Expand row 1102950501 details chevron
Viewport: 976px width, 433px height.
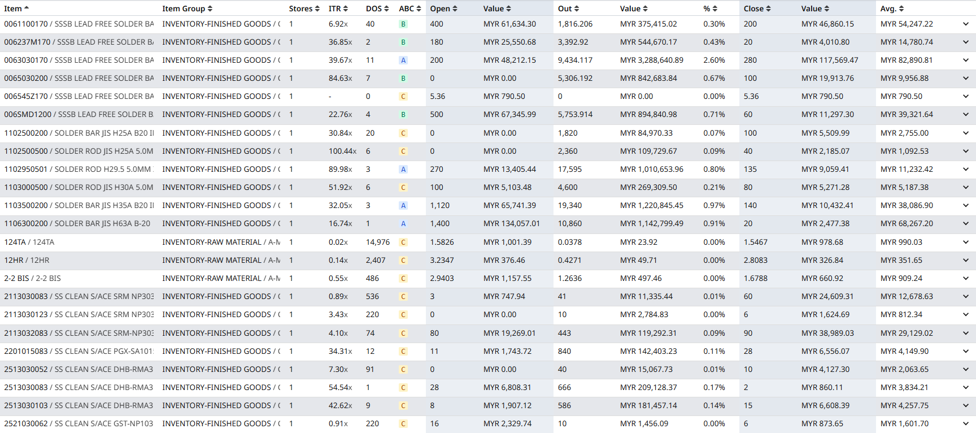coord(966,169)
